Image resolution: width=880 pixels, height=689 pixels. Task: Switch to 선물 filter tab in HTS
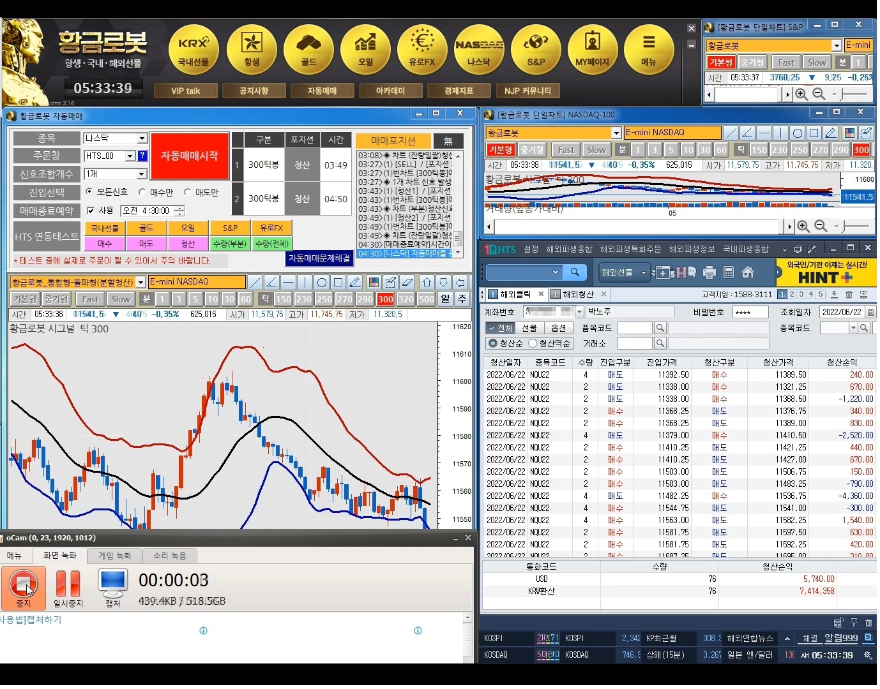tap(529, 327)
